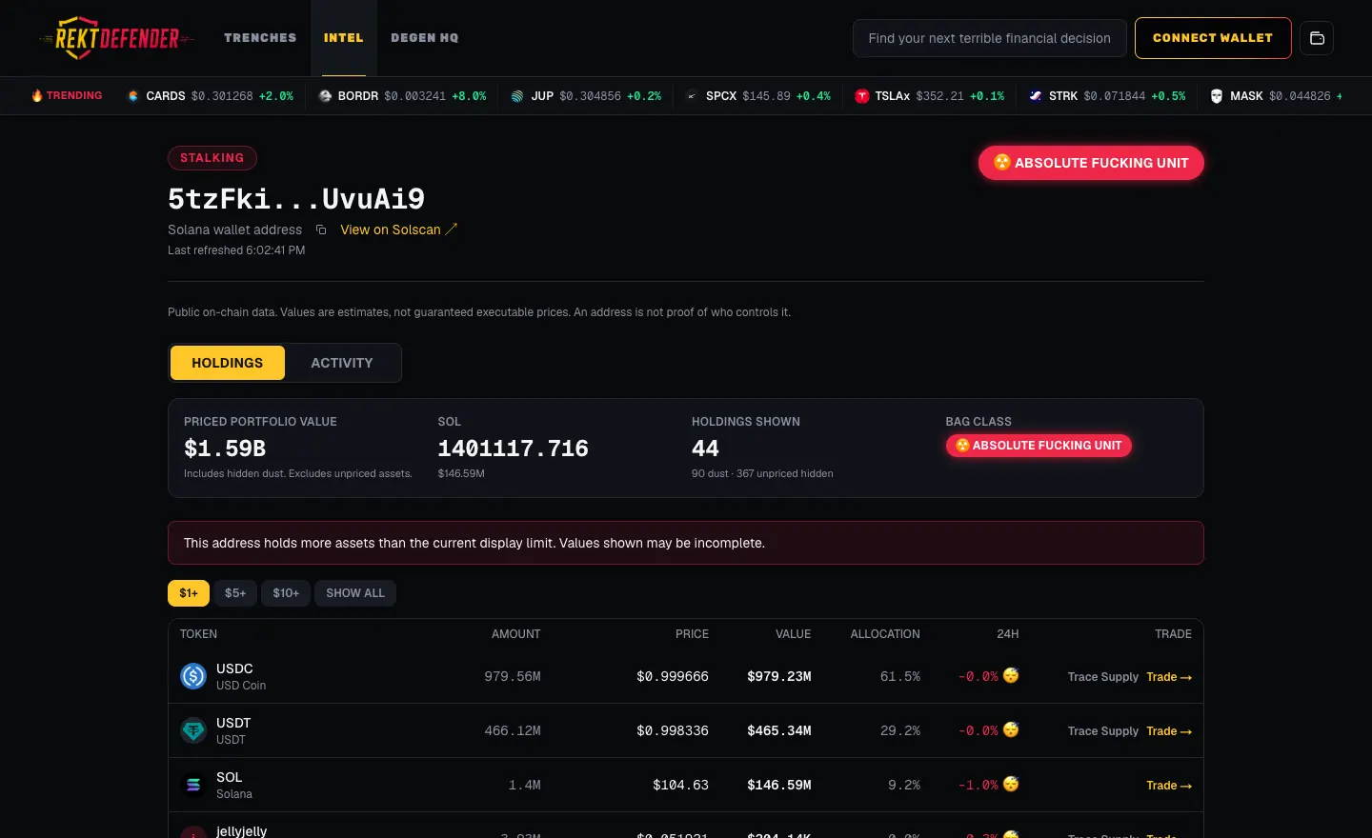Click the SOL token icon
This screenshot has width=1372, height=838.
193,785
